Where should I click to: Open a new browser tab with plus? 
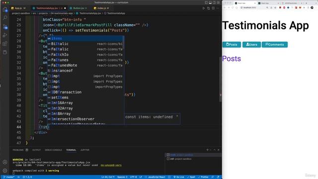coord(306,3)
